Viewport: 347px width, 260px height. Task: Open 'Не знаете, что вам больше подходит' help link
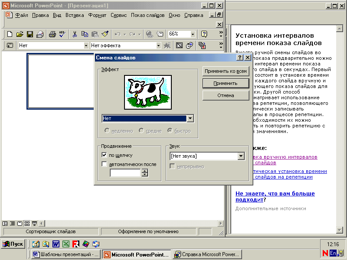click(x=275, y=196)
